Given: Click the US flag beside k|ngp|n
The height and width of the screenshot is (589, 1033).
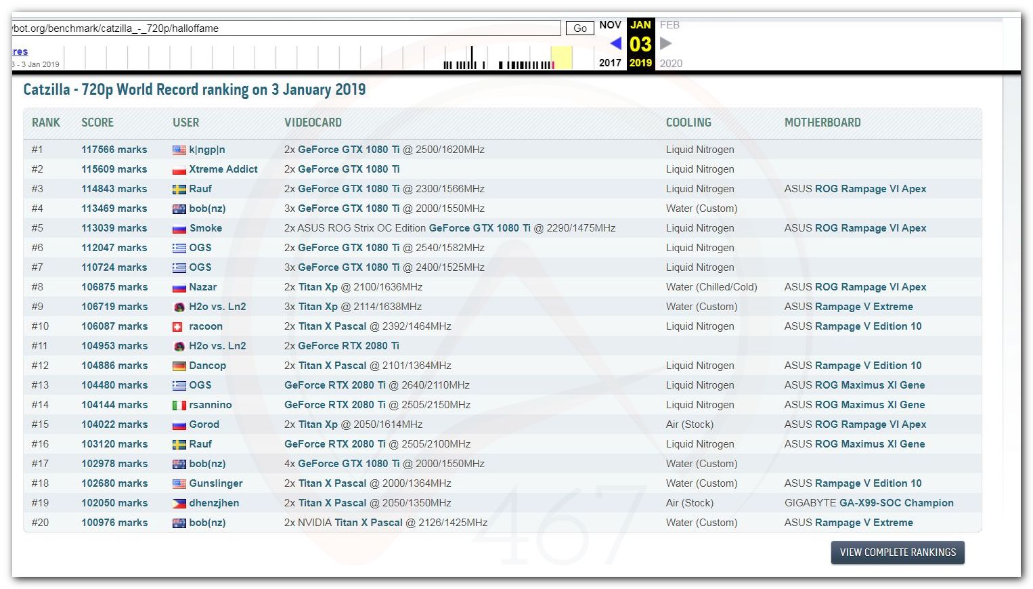Looking at the screenshot, I should pyautogui.click(x=179, y=150).
